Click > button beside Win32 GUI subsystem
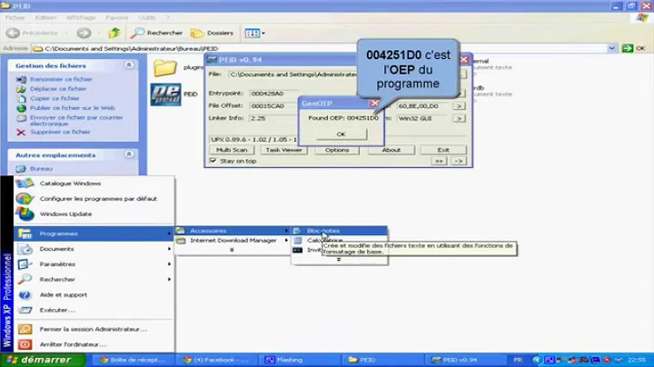The width and height of the screenshot is (654, 367). click(459, 119)
